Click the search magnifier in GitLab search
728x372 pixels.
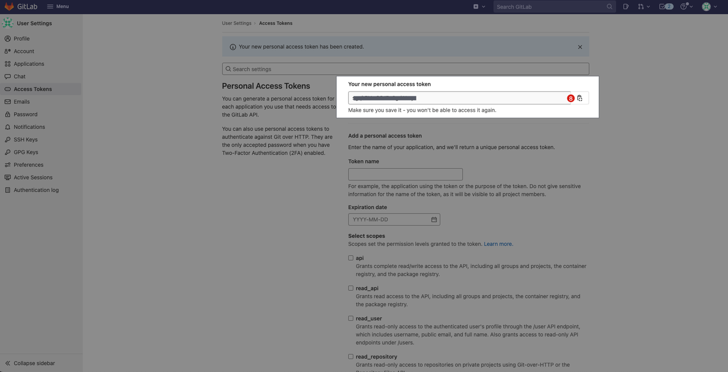[609, 7]
